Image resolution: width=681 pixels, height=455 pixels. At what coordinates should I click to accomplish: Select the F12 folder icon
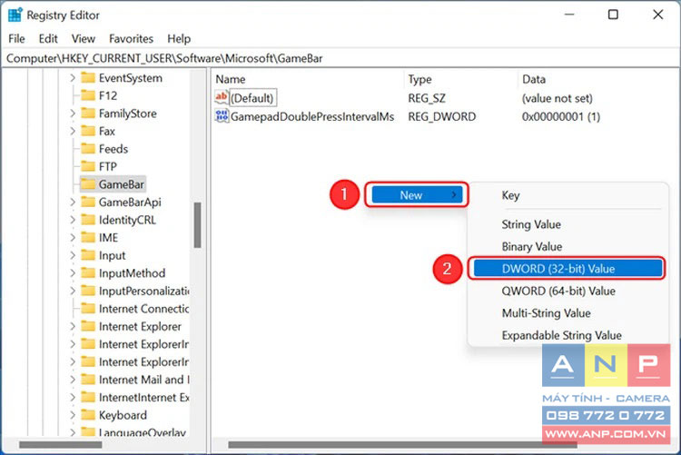pos(88,95)
